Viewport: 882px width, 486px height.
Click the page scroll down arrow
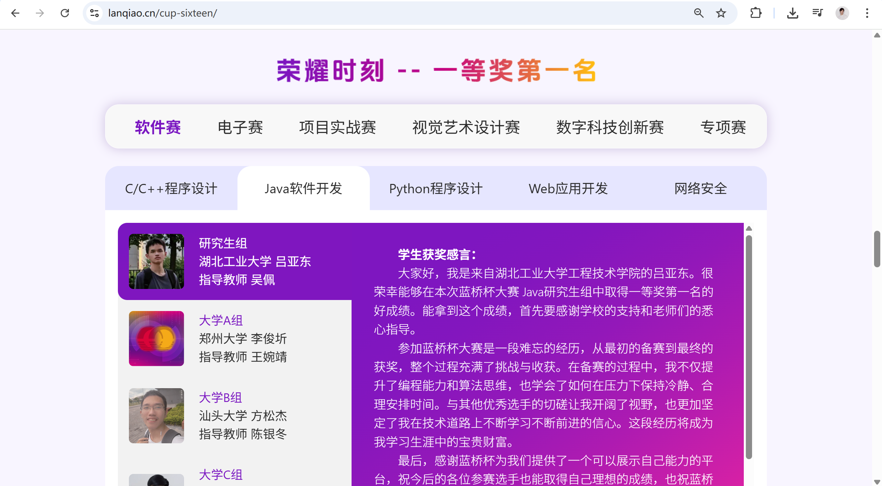877,482
